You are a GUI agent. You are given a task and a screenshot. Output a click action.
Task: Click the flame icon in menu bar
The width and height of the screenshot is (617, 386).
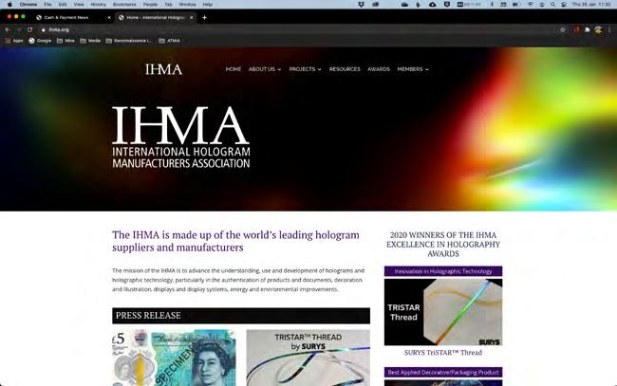click(x=418, y=5)
